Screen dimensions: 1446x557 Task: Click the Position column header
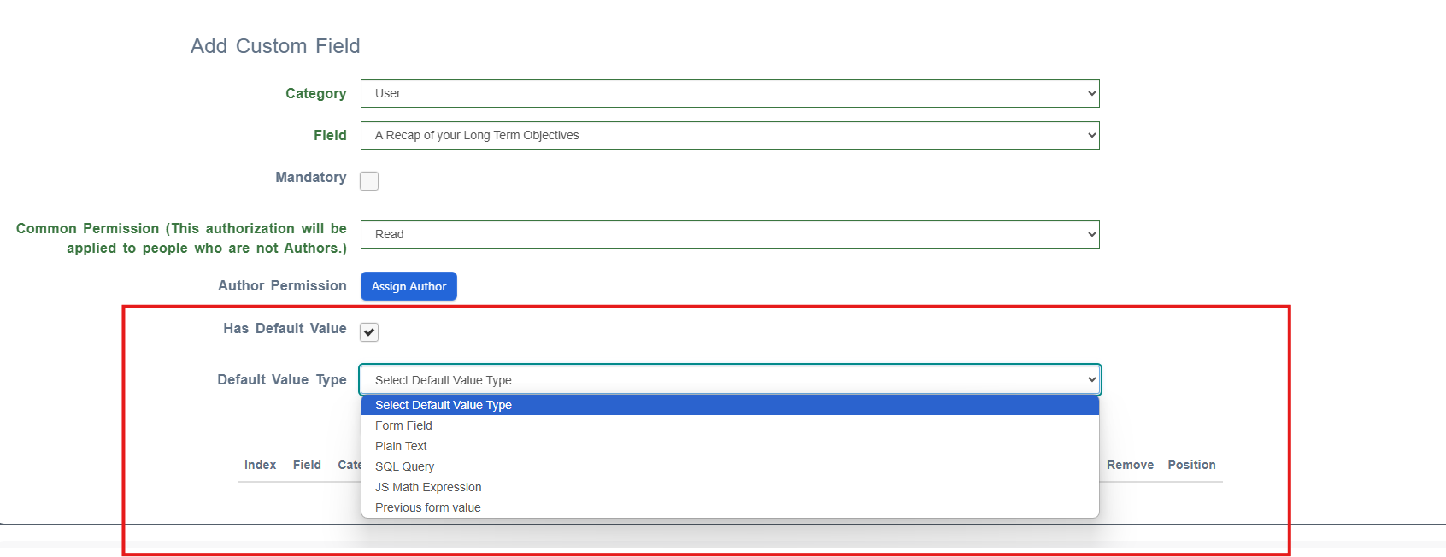coord(1191,465)
